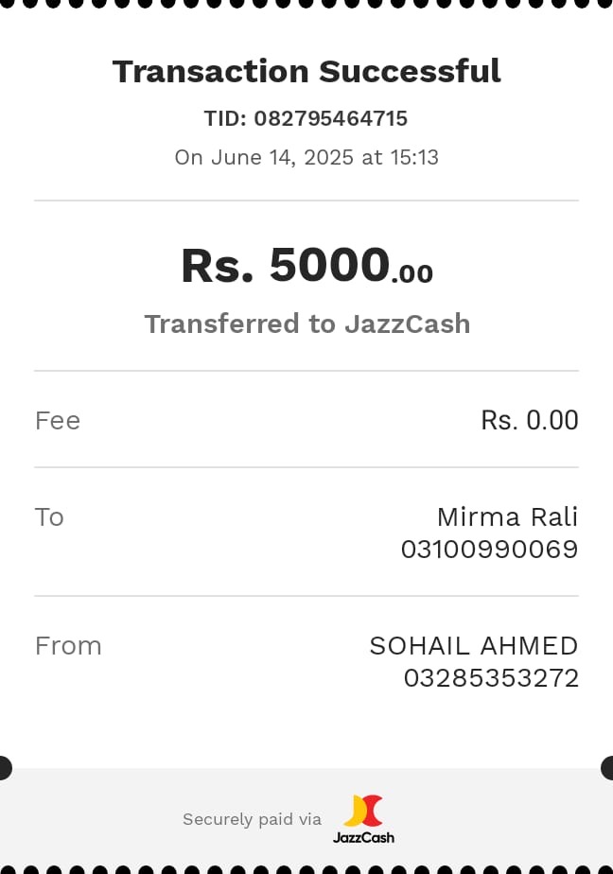Select sender name SOHAIL AHMED
The height and width of the screenshot is (874, 613).
point(474,646)
